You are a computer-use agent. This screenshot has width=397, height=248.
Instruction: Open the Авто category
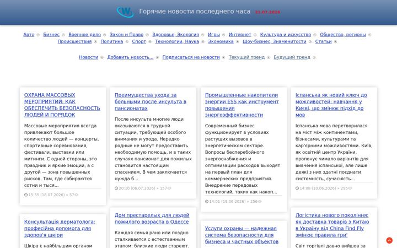[29, 35]
